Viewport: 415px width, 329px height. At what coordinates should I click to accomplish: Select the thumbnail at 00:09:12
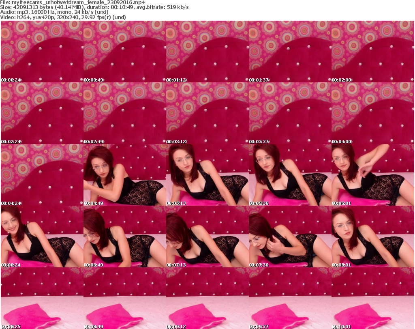point(207,298)
